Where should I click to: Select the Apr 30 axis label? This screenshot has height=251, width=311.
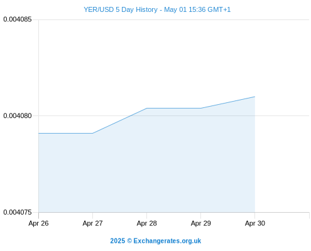point(255,223)
